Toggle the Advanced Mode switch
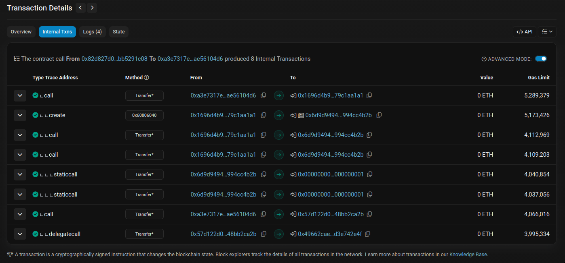This screenshot has width=565, height=263. (x=541, y=59)
